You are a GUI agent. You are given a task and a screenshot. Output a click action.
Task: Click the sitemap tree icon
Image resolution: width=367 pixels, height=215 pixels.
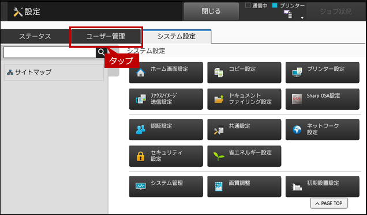click(10, 72)
